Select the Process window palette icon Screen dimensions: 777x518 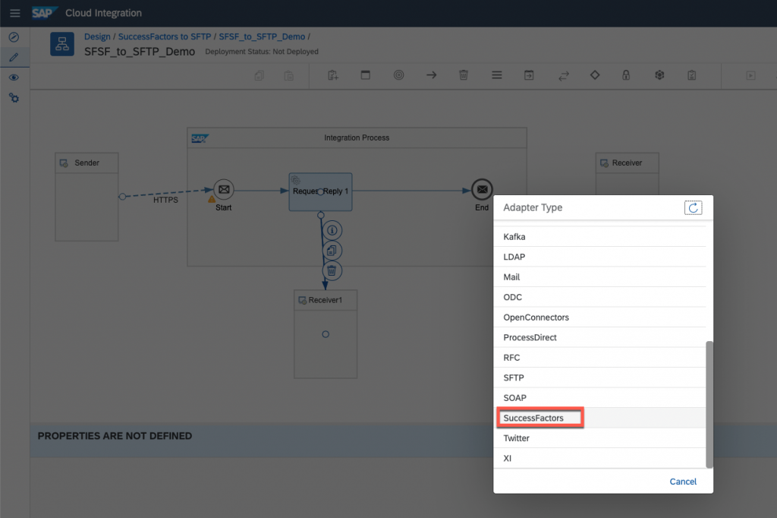366,75
